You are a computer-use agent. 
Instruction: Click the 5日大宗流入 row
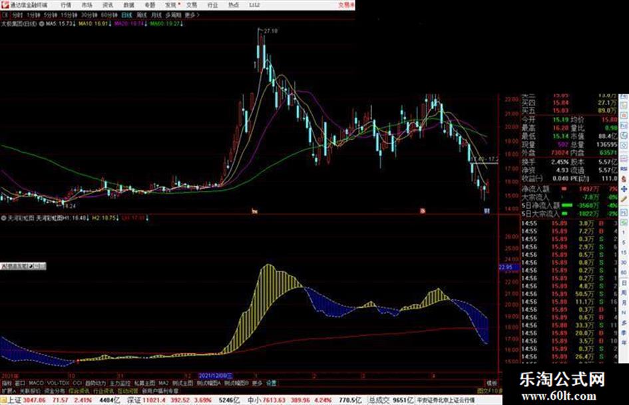click(x=569, y=213)
